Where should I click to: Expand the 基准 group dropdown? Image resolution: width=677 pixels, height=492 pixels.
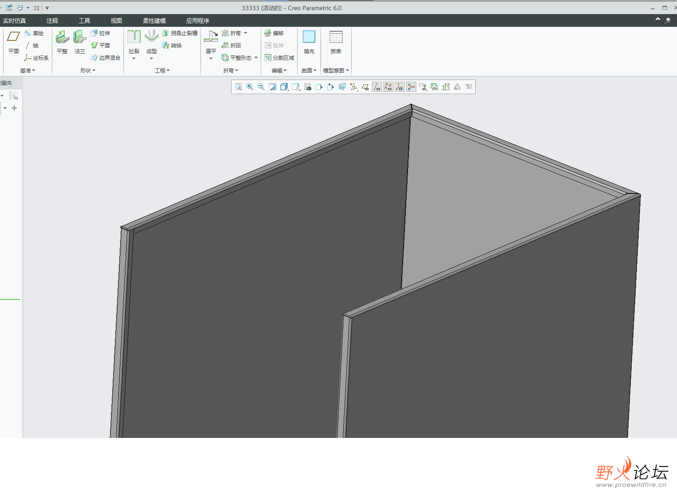28,70
